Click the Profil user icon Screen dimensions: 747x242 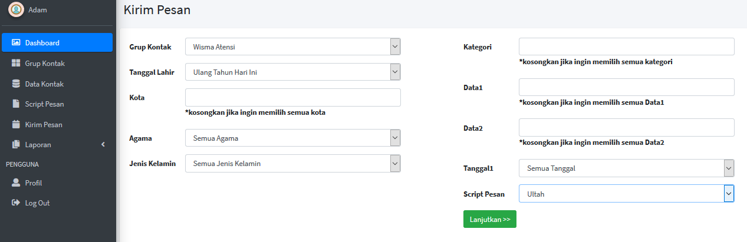coord(16,183)
